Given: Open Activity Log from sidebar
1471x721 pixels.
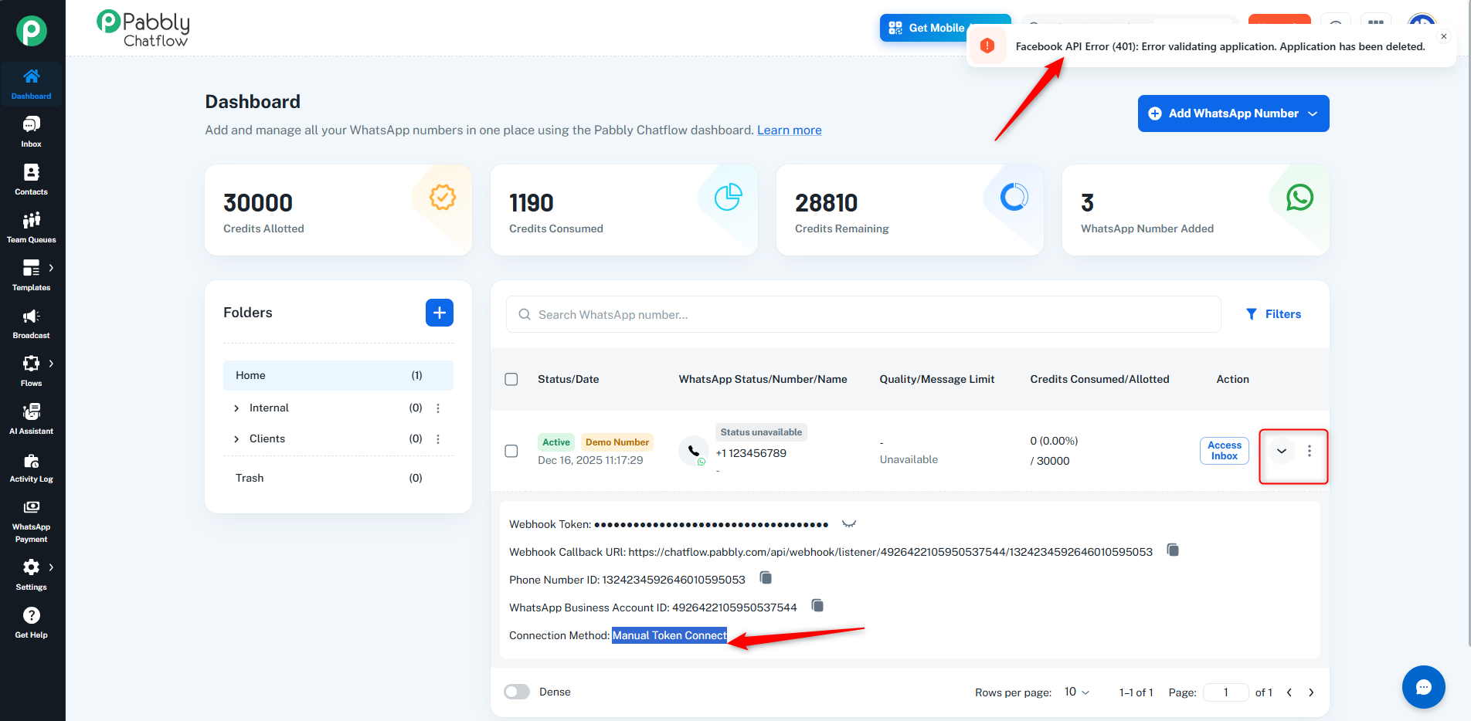Looking at the screenshot, I should 32,467.
